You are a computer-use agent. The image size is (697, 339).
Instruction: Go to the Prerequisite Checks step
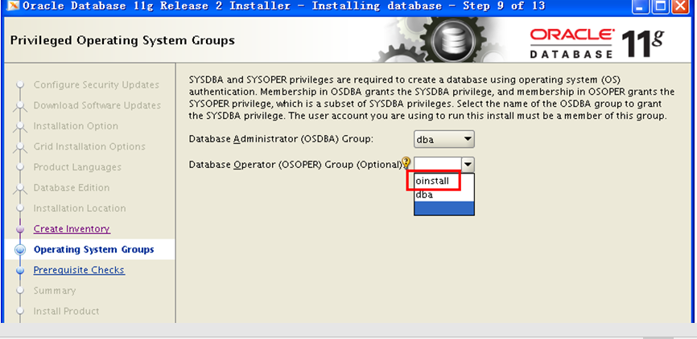click(x=79, y=270)
